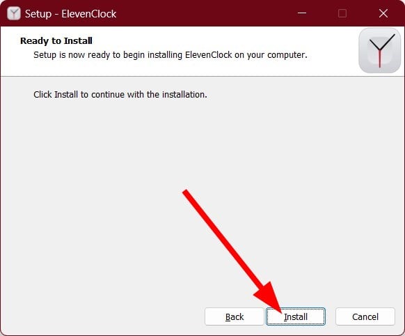Minimize the Setup window
This screenshot has height=336, width=405.
pyautogui.click(x=302, y=13)
